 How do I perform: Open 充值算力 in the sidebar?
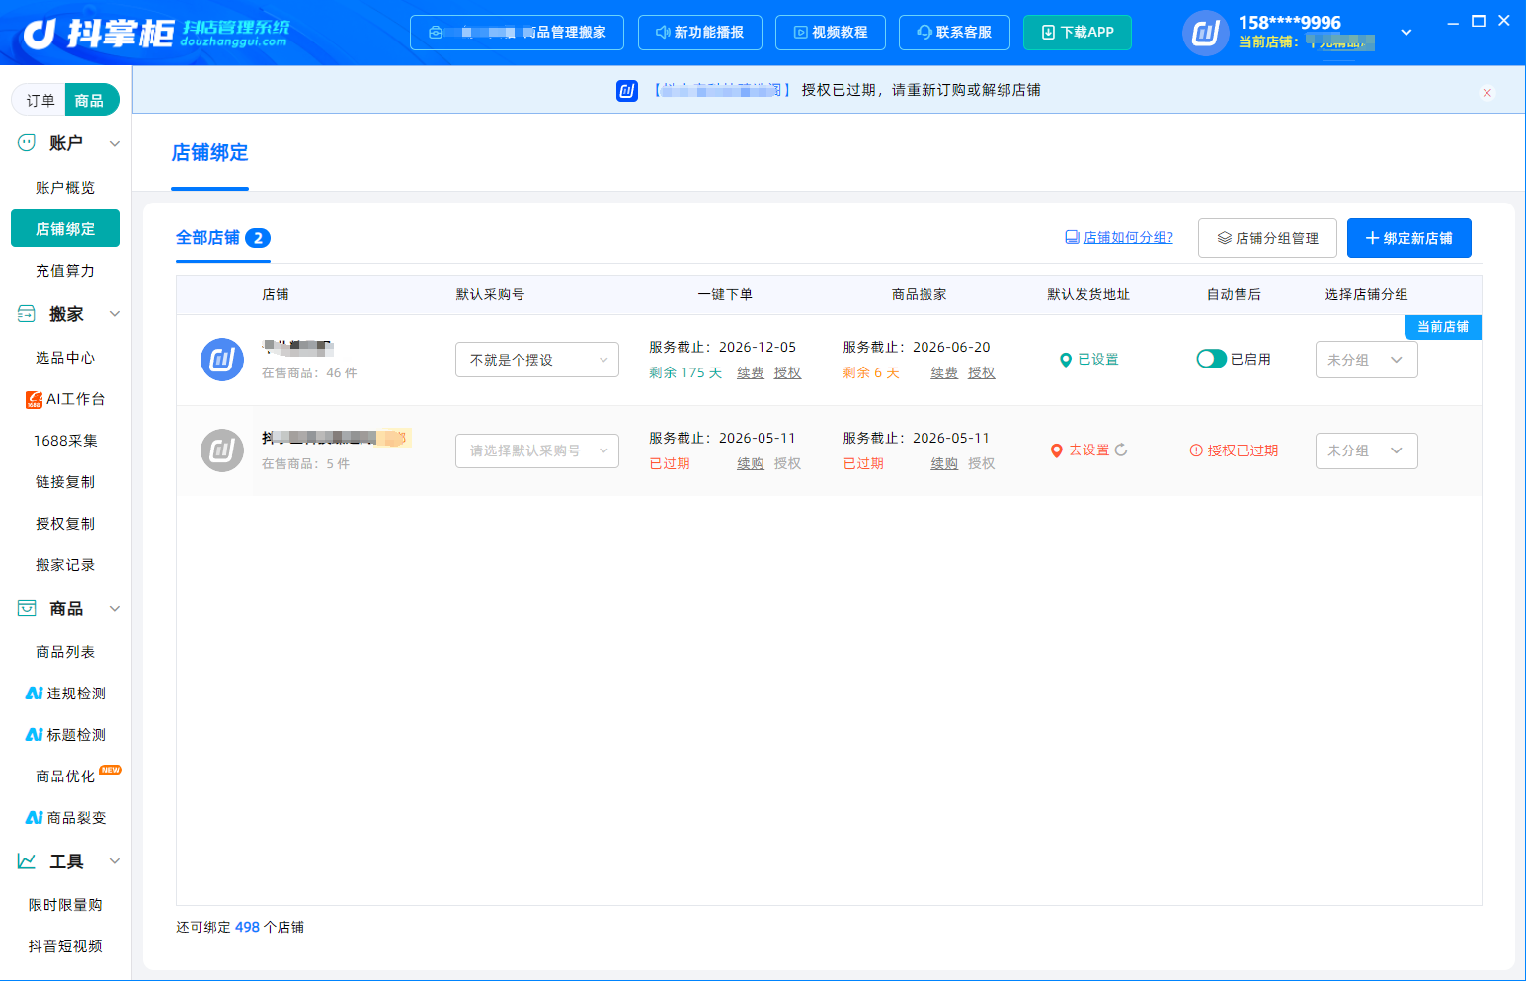coord(65,271)
